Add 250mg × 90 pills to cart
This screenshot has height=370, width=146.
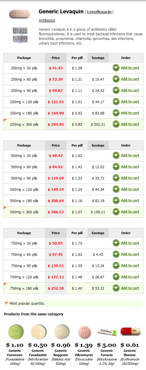pos(130,90)
